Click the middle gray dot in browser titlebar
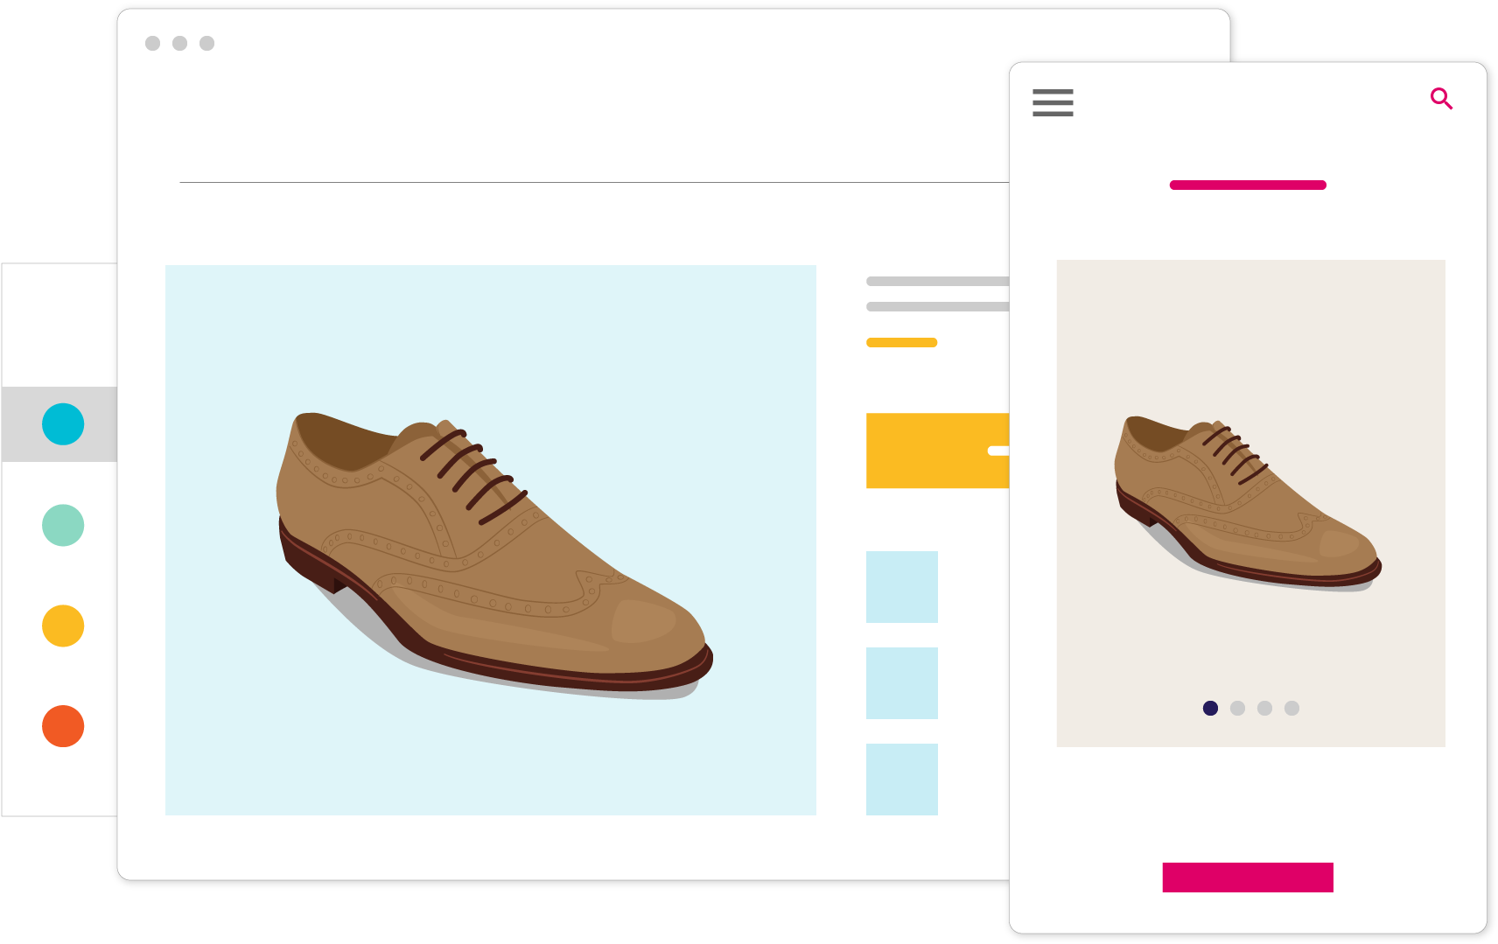Image resolution: width=1498 pixels, height=944 pixels. 181,41
